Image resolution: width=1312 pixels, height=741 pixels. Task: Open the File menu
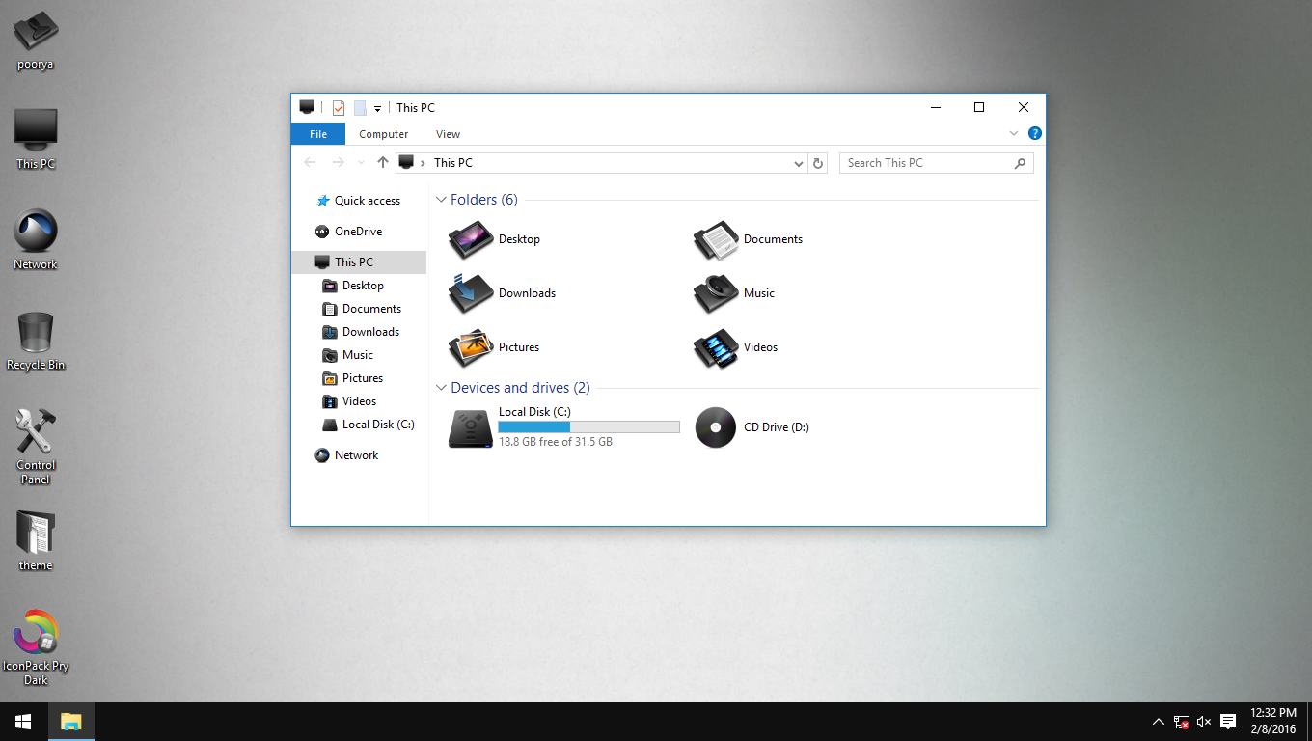coord(317,133)
